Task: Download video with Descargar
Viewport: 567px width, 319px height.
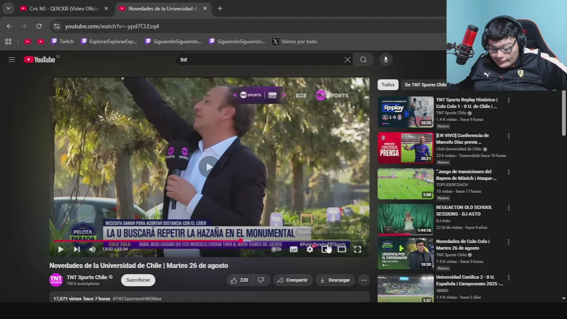Action: (335, 280)
